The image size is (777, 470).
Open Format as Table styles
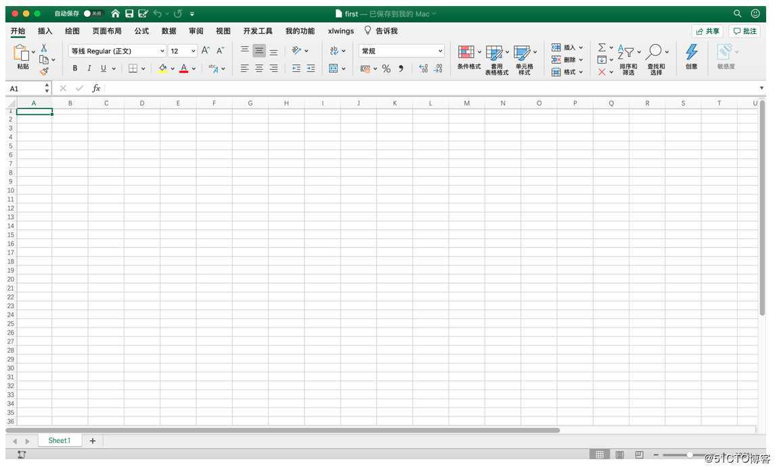[497, 60]
